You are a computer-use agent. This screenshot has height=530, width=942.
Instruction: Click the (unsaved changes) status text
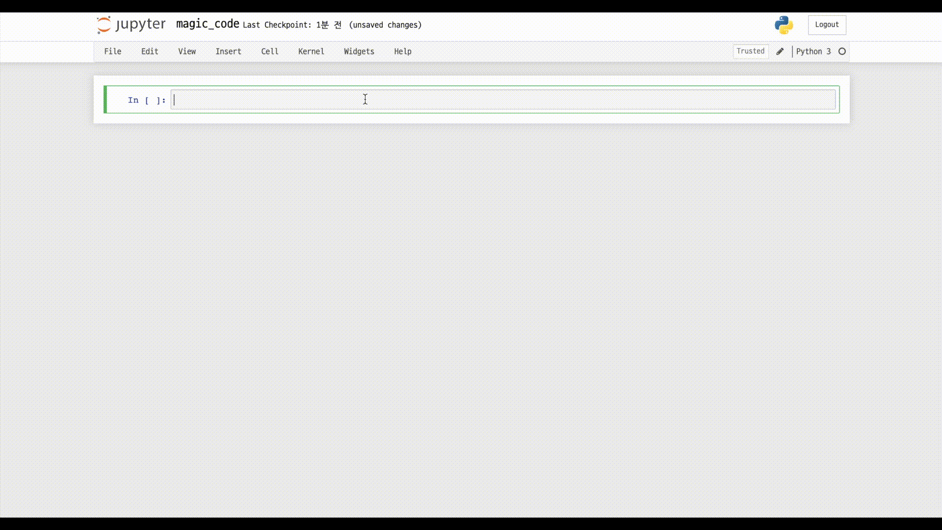point(385,25)
